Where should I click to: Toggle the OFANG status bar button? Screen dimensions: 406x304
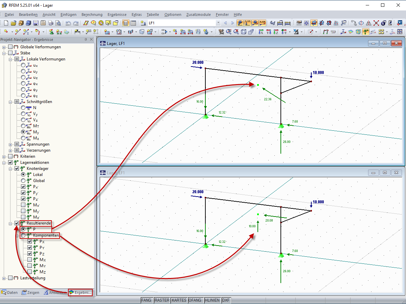pos(196,300)
